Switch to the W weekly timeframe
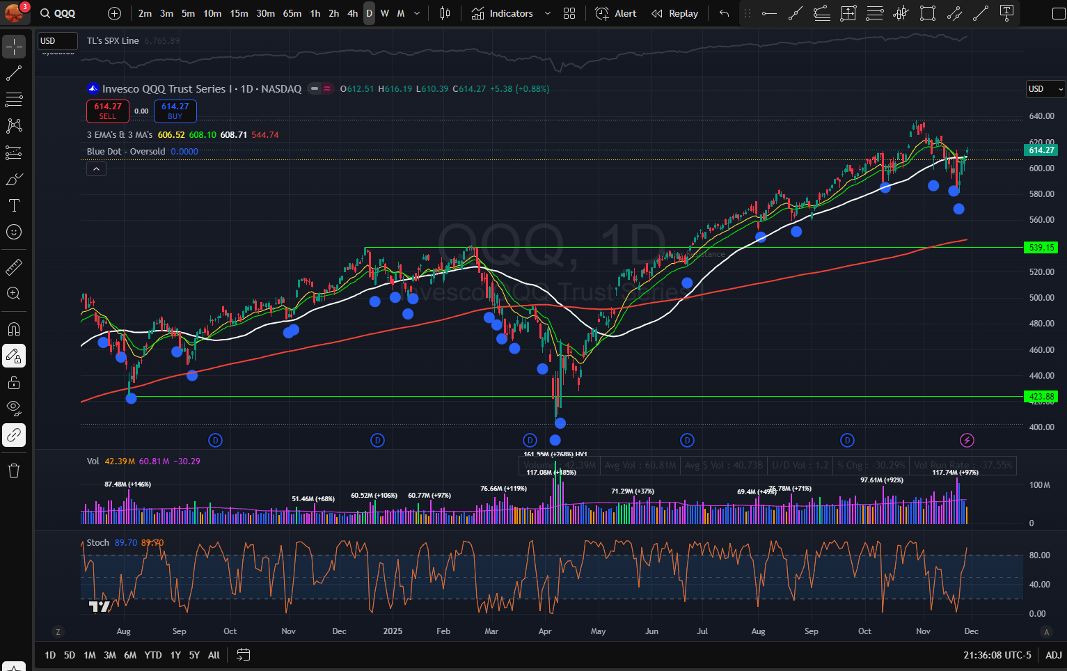 pos(385,13)
